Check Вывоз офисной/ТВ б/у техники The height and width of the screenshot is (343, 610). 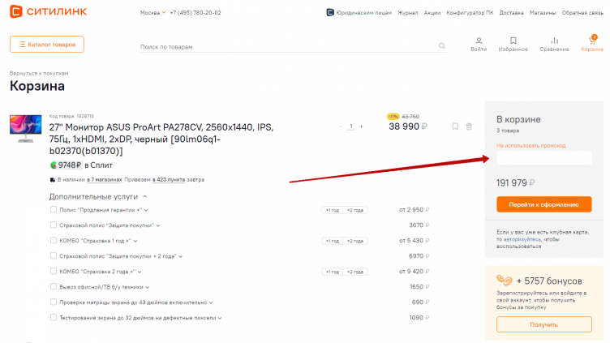point(54,286)
